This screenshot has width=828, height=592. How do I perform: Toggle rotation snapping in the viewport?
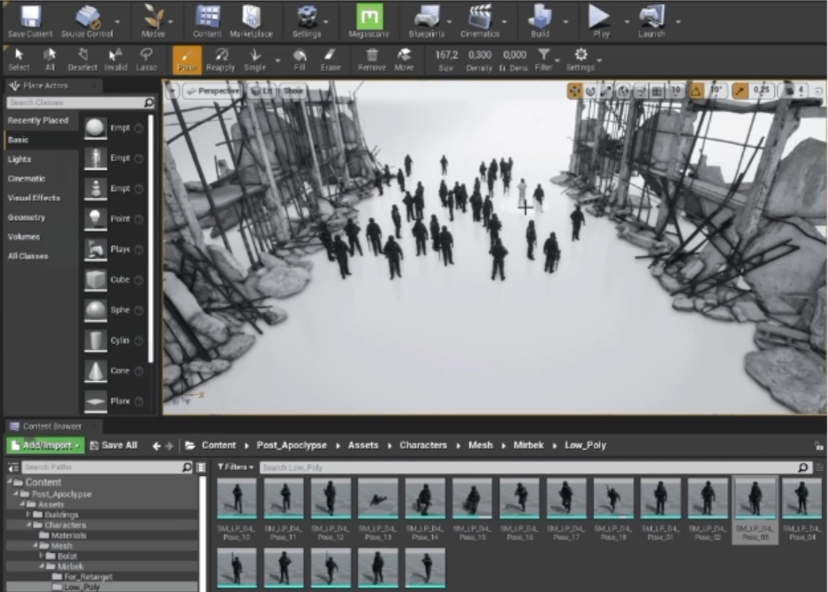696,91
